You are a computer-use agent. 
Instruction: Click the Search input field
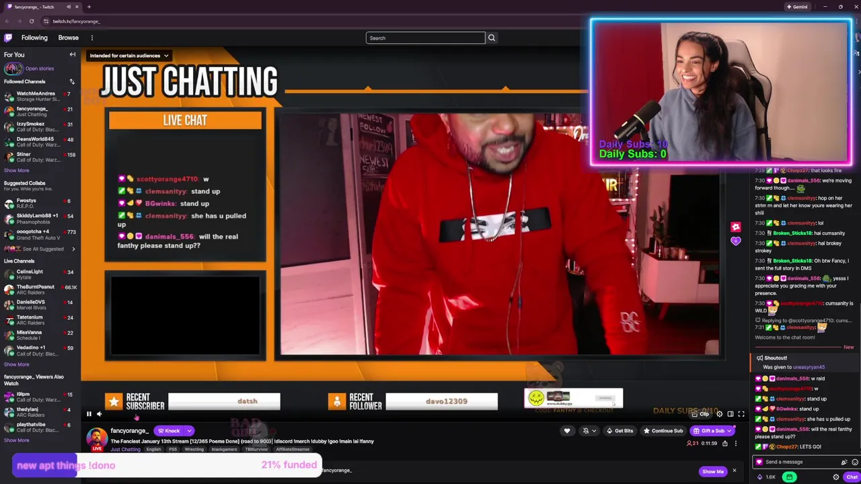point(425,38)
